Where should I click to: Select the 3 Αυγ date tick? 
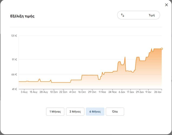point(24,92)
